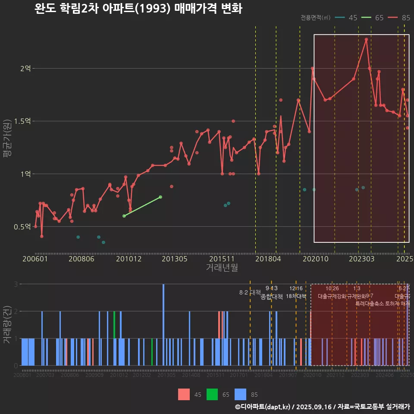The width and height of the screenshot is (414, 414).
Task: Click the 1억 y-axis label
Action: (x=25, y=174)
